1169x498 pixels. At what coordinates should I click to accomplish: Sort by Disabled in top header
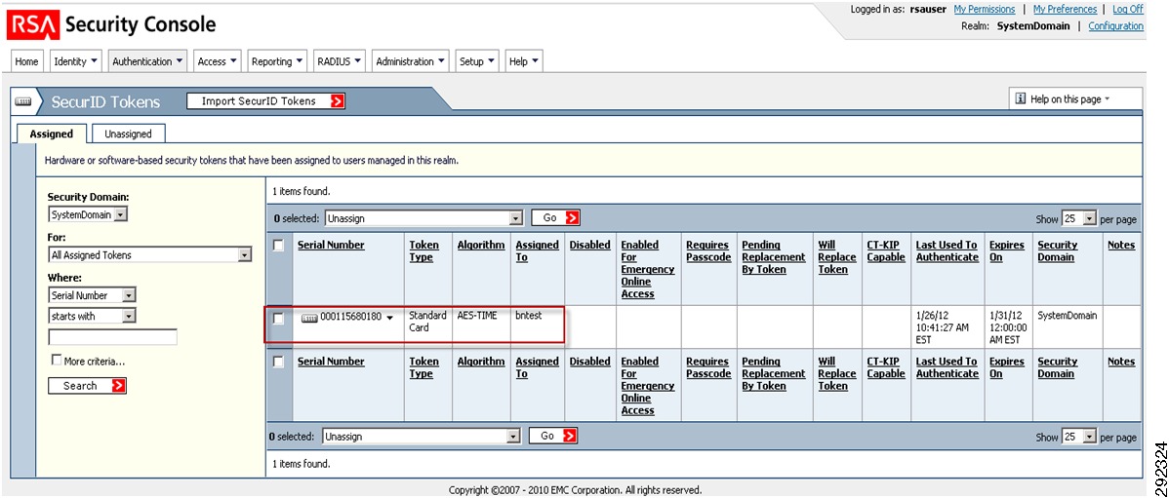(589, 245)
